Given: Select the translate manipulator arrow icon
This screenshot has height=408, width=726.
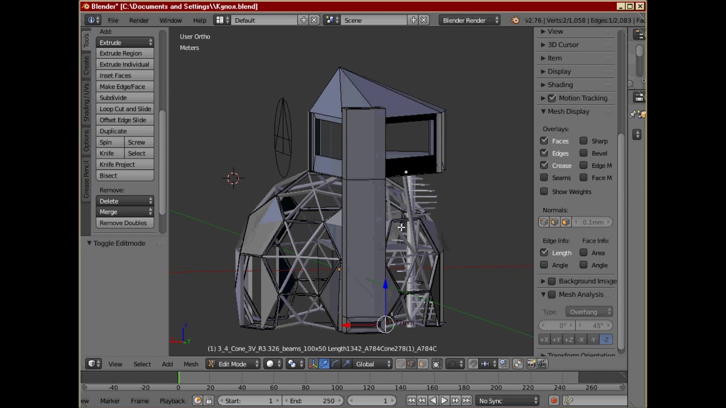Looking at the screenshot, I should (x=324, y=364).
